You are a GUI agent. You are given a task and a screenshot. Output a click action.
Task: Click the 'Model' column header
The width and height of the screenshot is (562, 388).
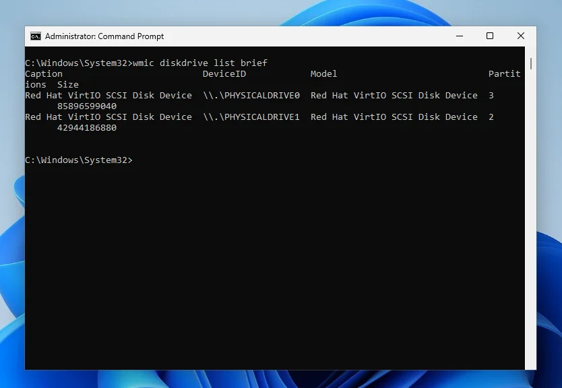323,74
